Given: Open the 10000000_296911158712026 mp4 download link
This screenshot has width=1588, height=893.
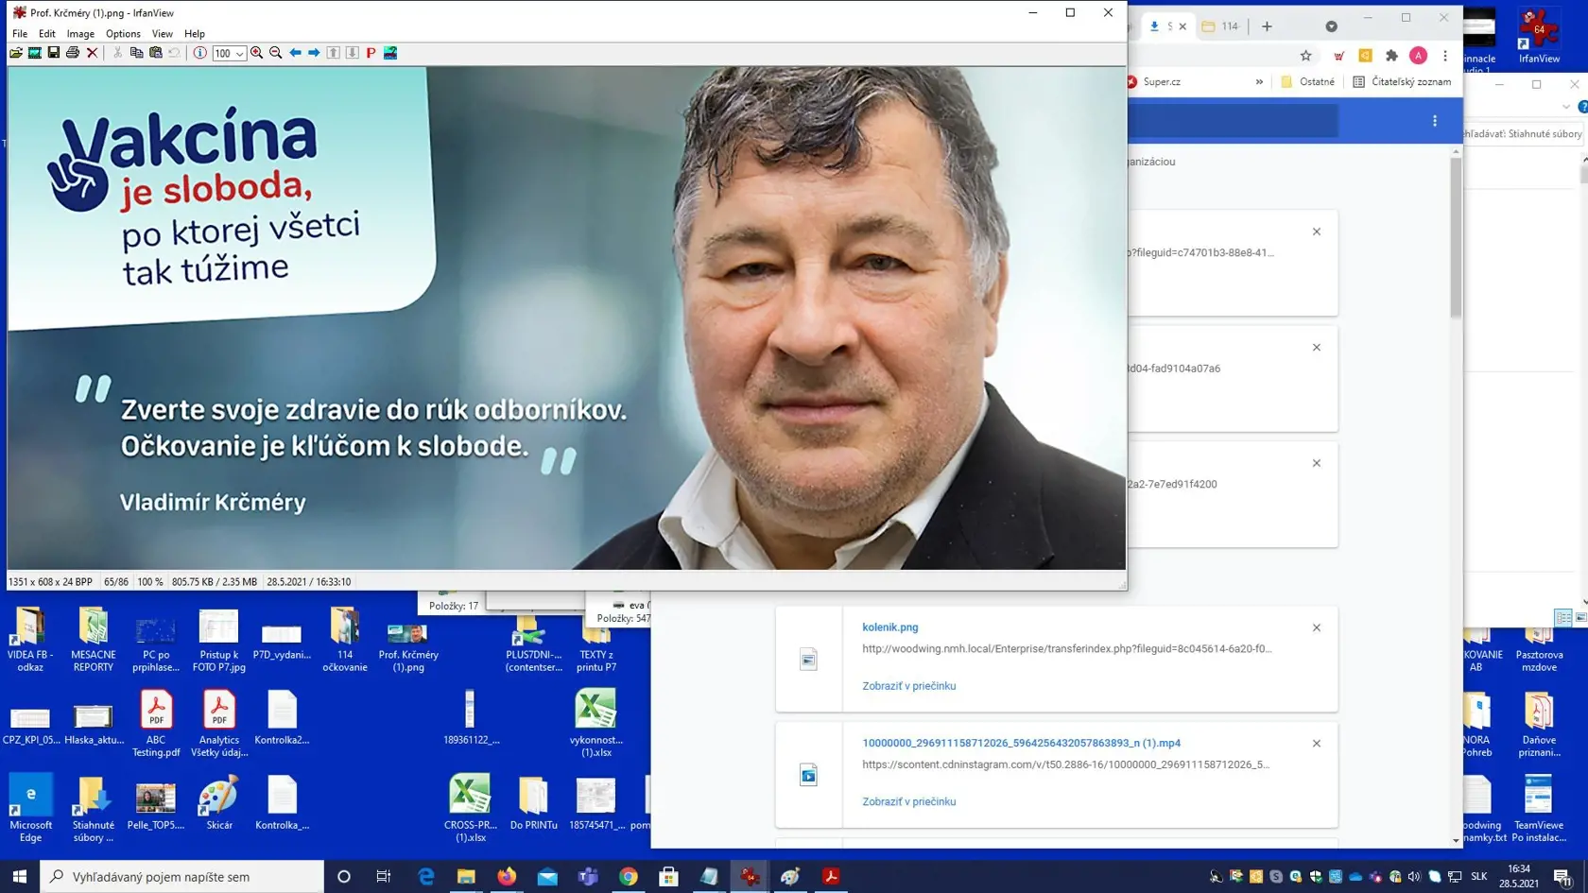Looking at the screenshot, I should click(x=1021, y=744).
